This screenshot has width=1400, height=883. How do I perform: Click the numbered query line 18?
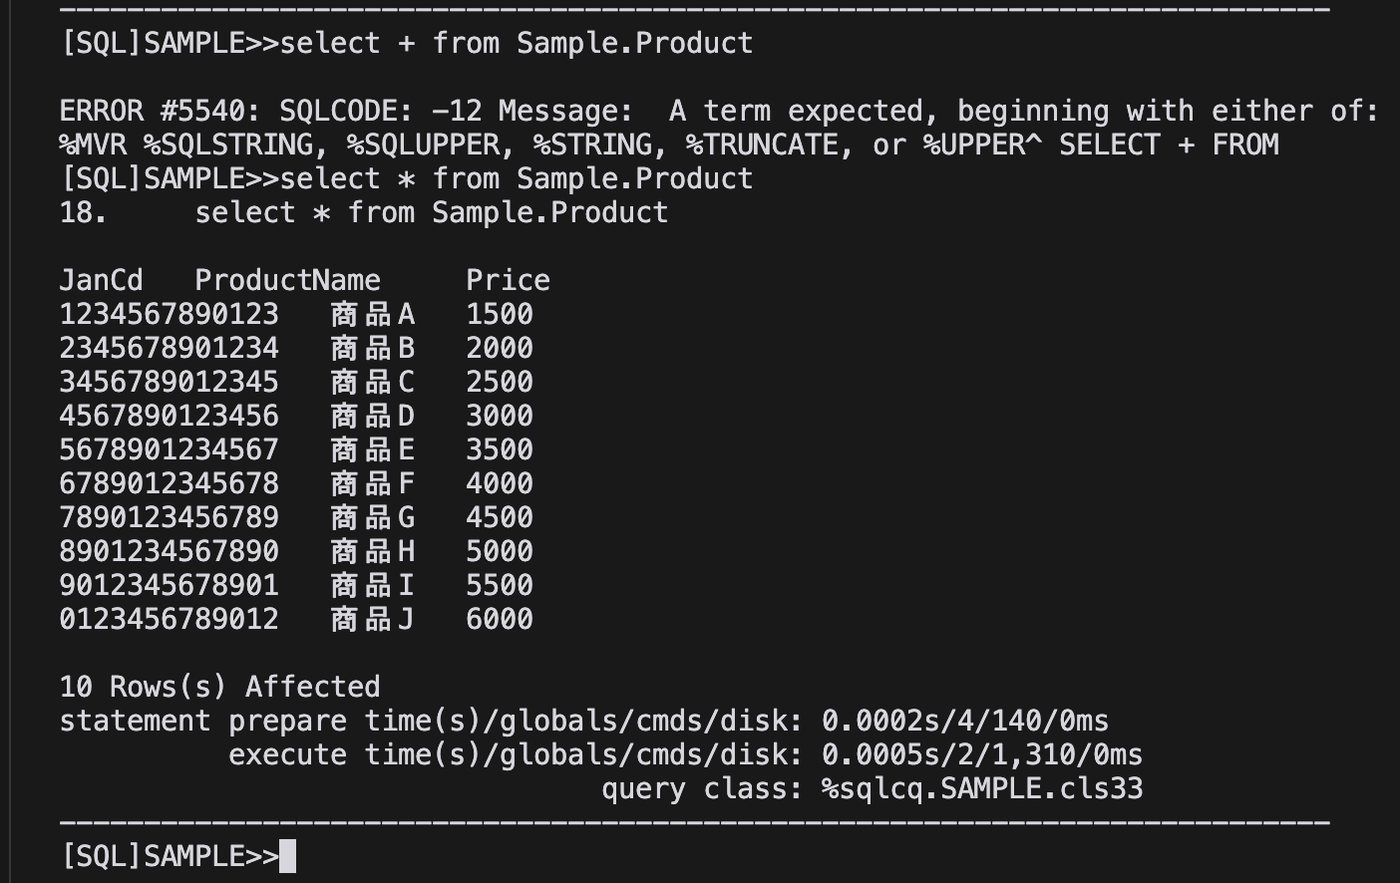click(364, 212)
